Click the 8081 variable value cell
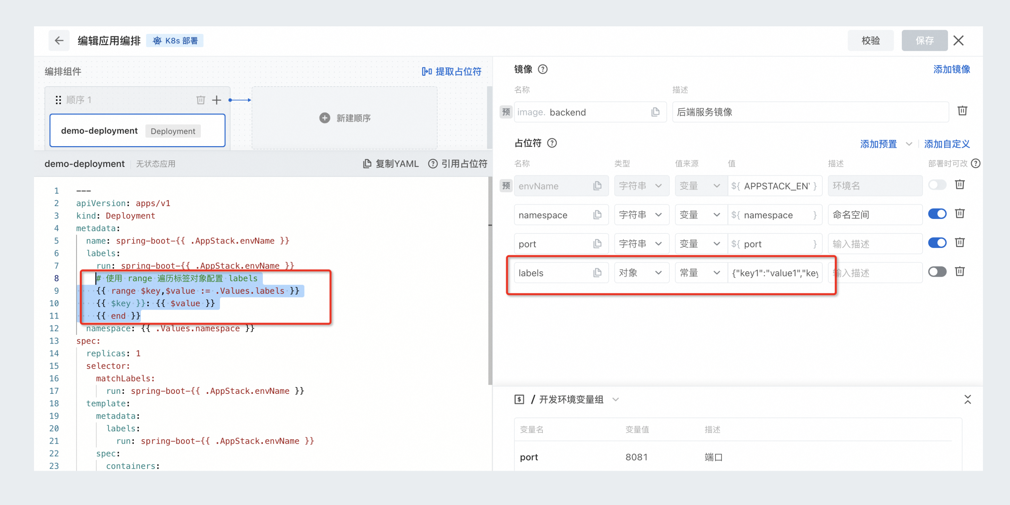1010x505 pixels. pos(636,457)
